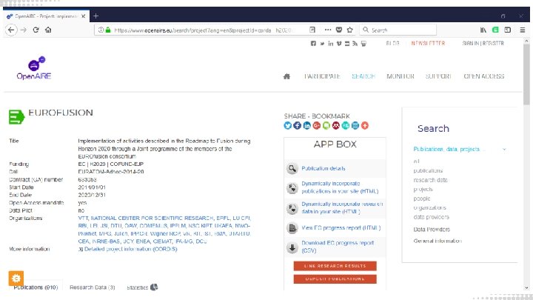
Task: Open OpenAIRE Twitter from header icon
Action: (x=322, y=44)
